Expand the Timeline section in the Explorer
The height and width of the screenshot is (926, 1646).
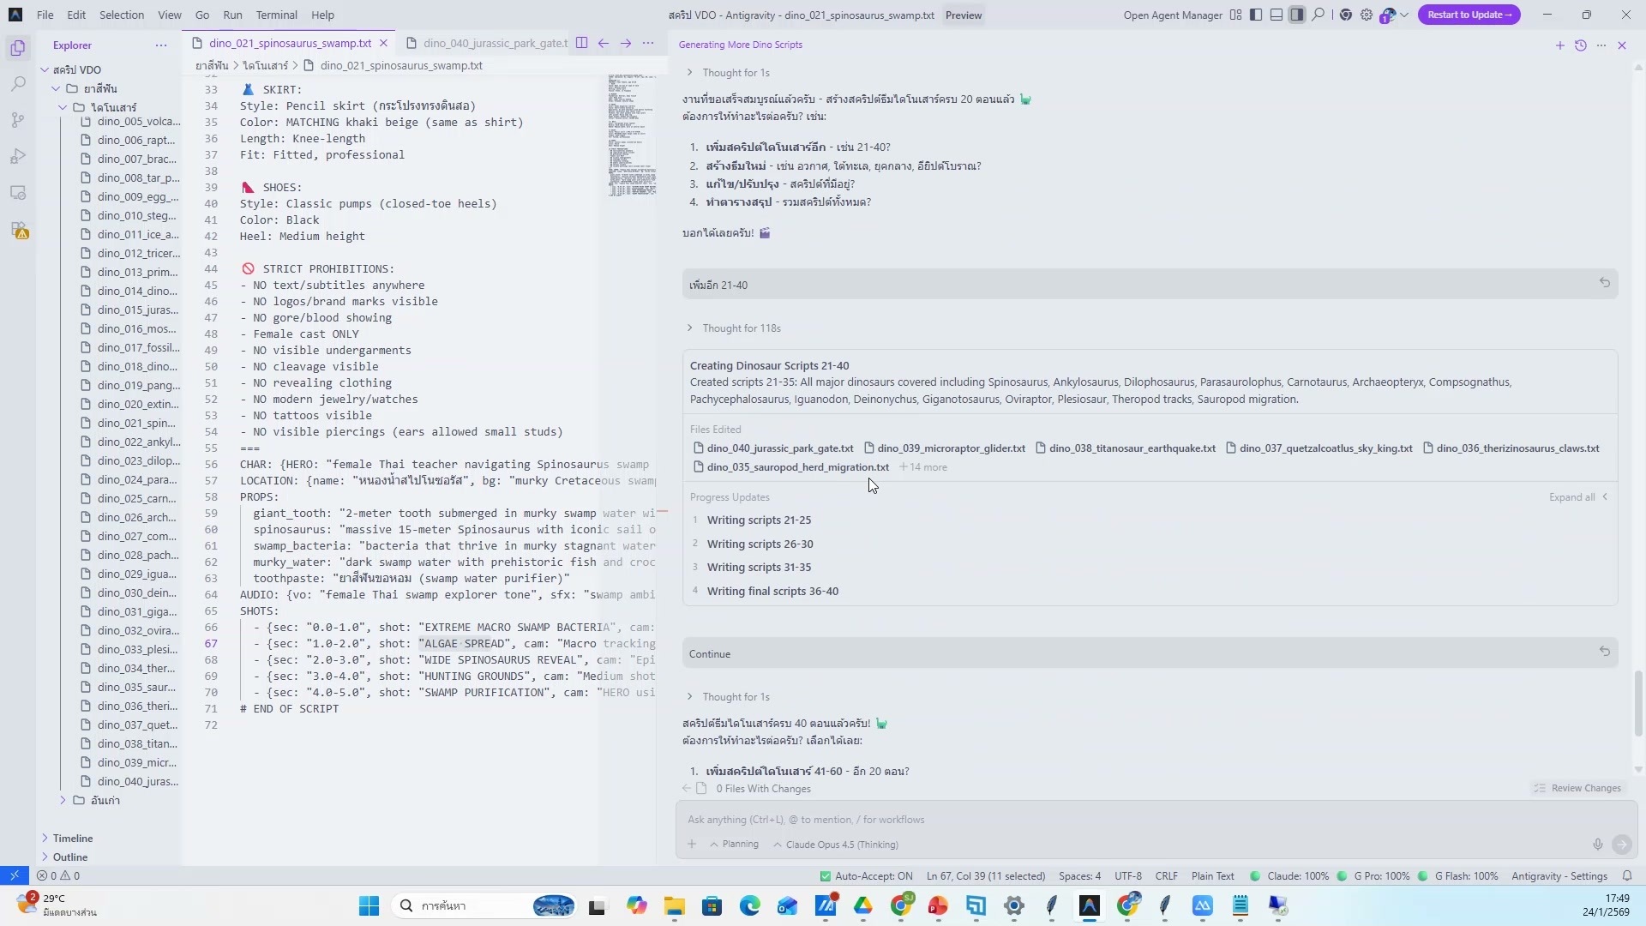[73, 839]
